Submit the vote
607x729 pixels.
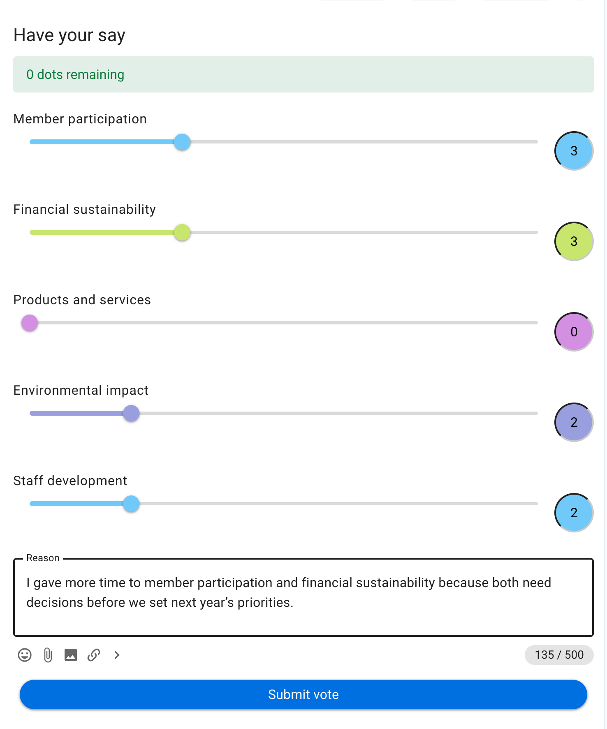303,694
